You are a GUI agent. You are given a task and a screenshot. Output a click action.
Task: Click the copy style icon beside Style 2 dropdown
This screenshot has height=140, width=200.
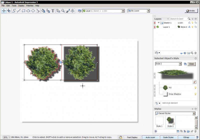185,64
